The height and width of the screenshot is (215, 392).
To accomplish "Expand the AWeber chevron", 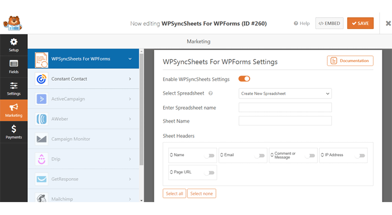I will (130, 119).
